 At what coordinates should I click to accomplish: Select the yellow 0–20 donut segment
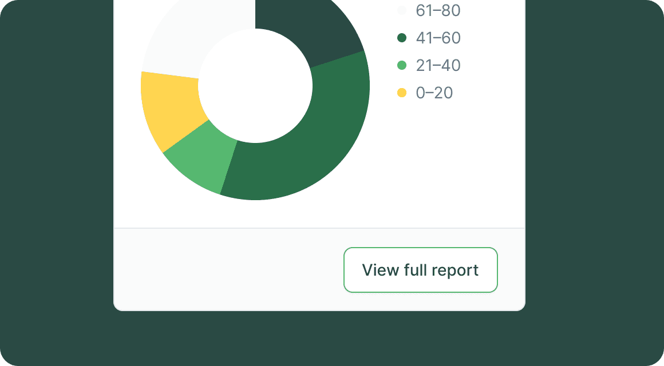coord(172,109)
